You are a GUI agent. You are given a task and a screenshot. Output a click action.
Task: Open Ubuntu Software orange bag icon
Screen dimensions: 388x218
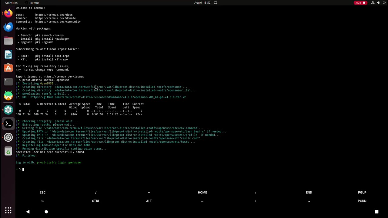point(8,68)
